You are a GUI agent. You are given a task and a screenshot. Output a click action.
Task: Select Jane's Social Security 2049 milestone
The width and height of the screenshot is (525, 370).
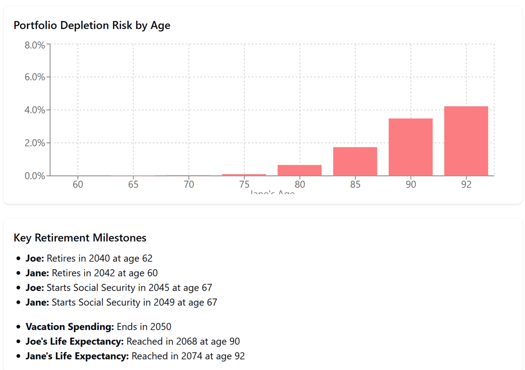(121, 302)
